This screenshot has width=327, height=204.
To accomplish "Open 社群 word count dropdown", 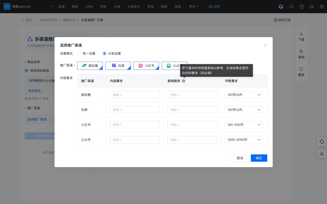I will (244, 110).
